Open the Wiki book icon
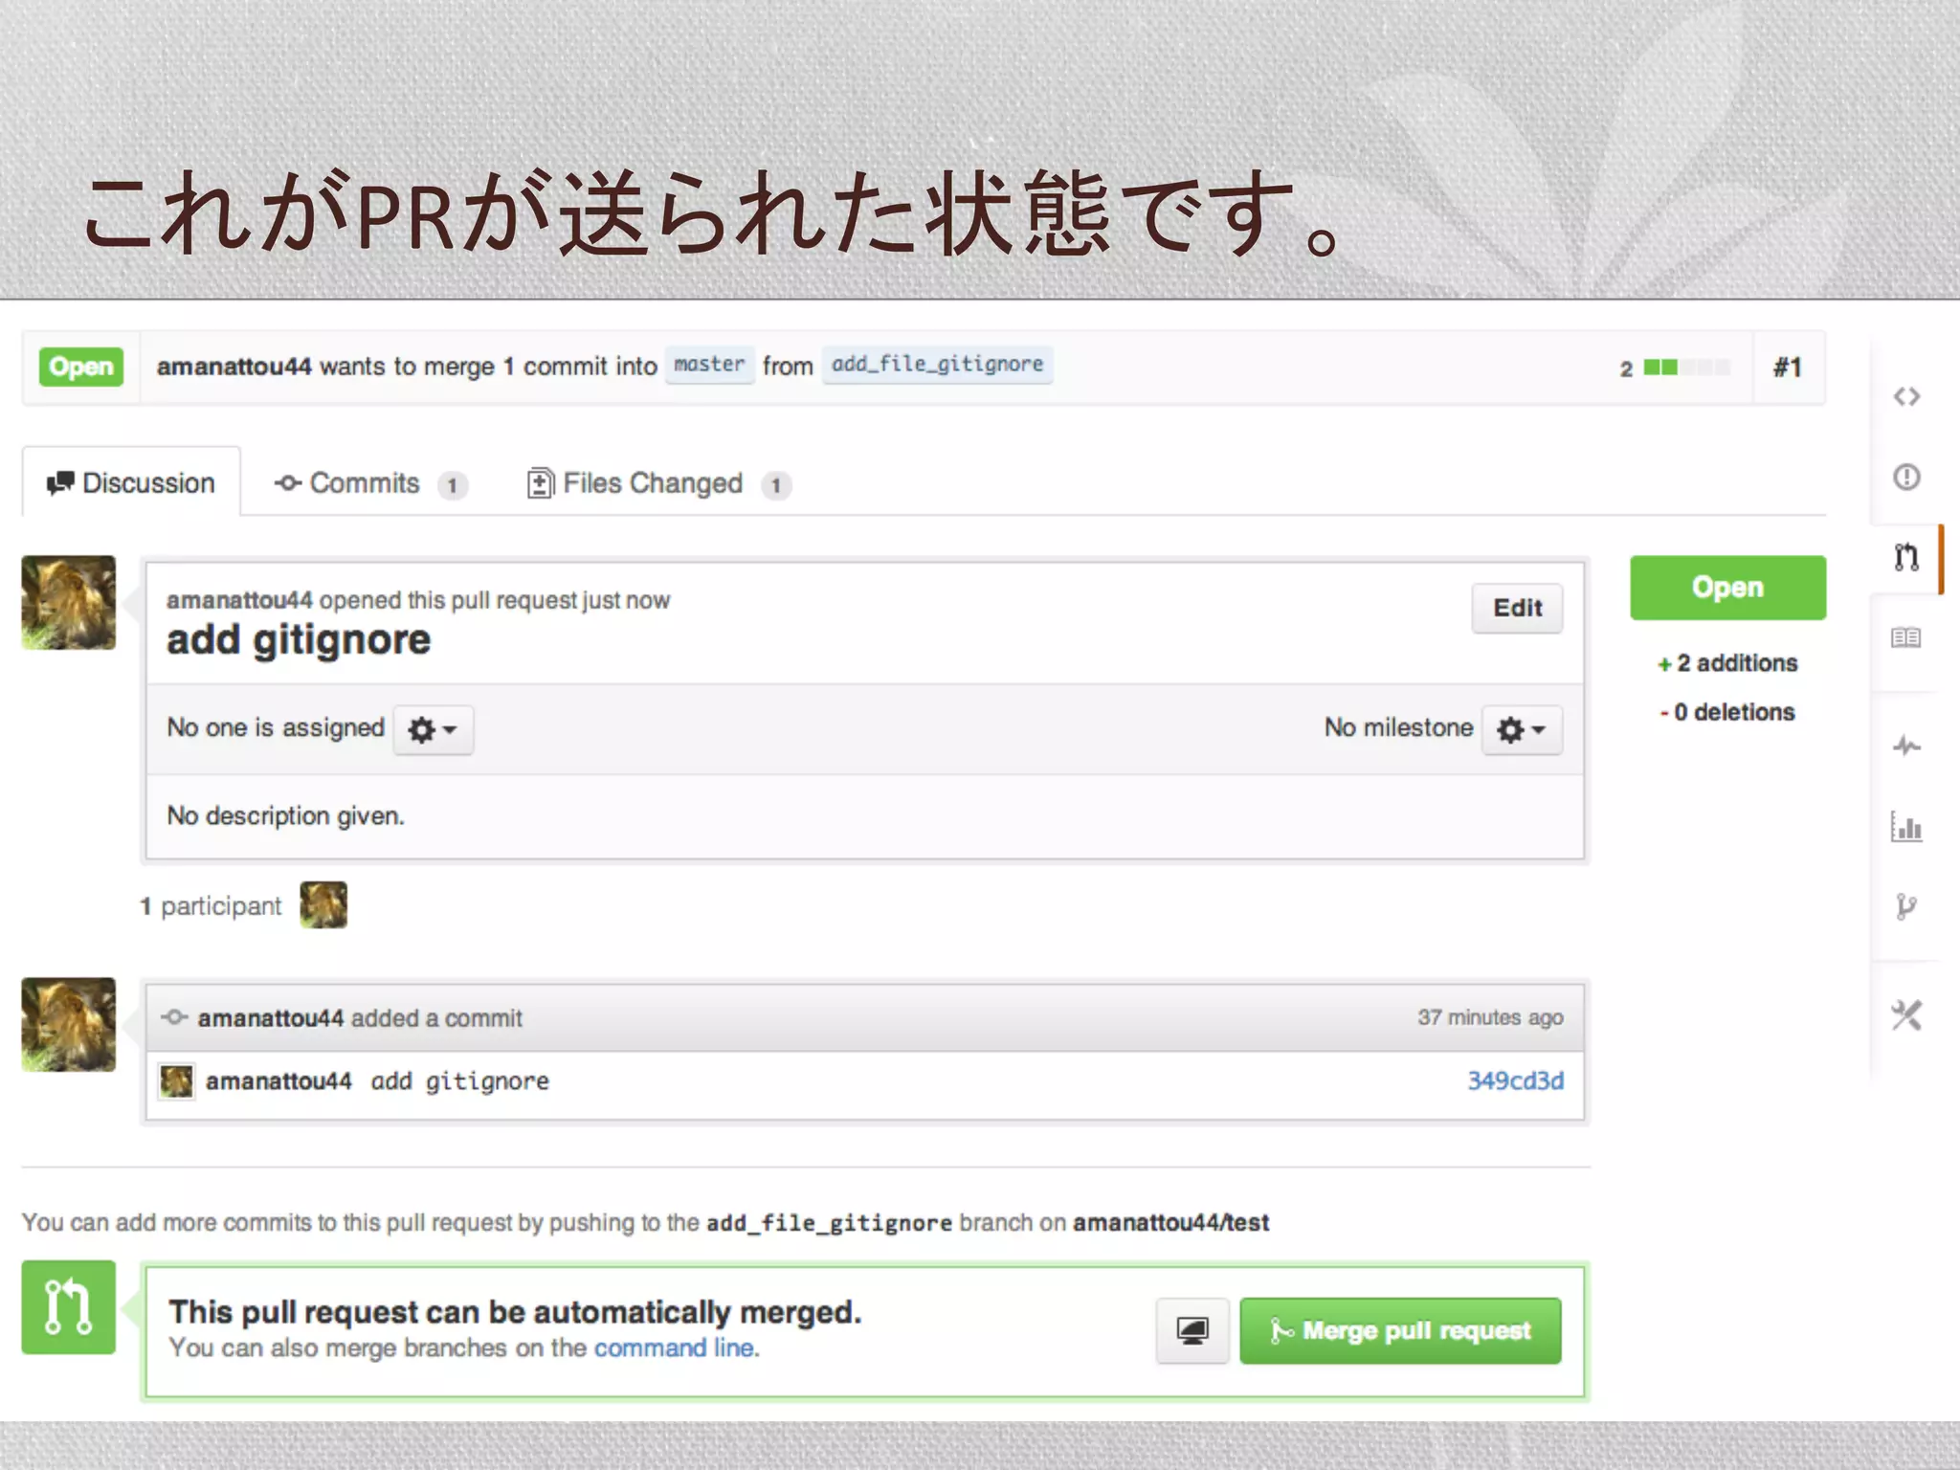The image size is (1960, 1470). coord(1906,637)
